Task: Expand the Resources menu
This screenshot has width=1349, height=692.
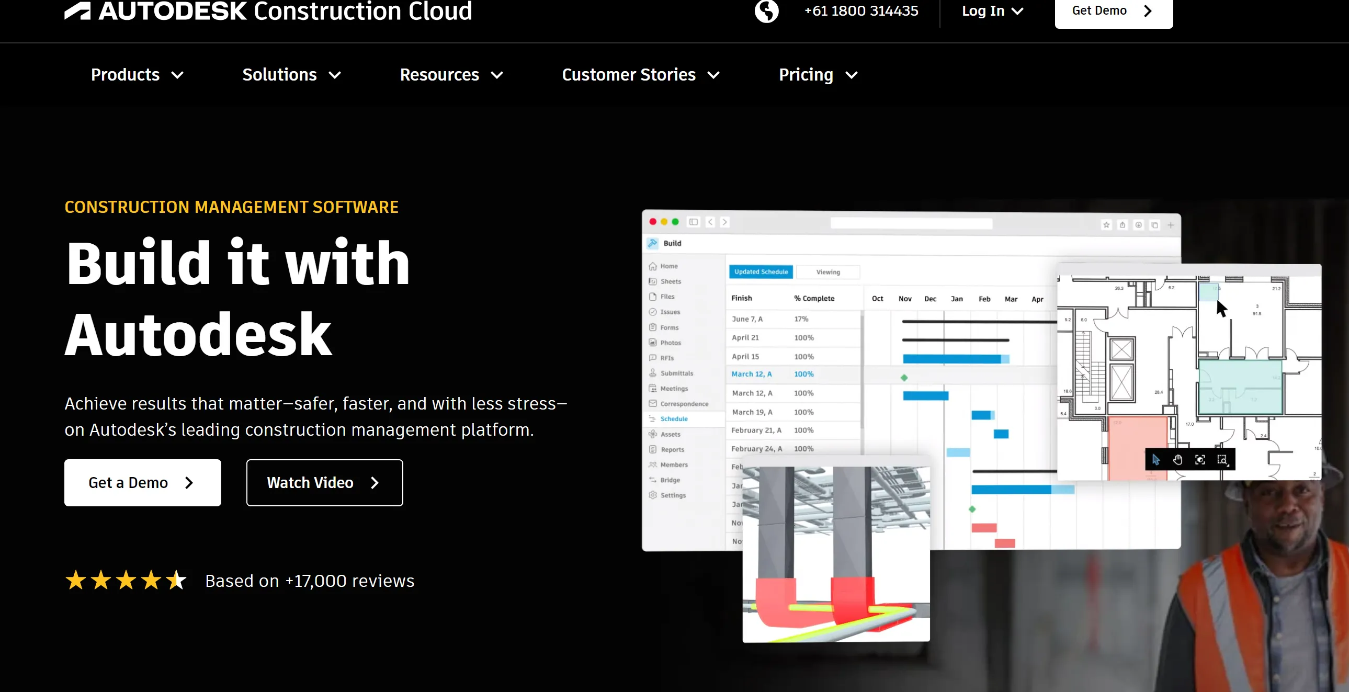Action: 451,75
